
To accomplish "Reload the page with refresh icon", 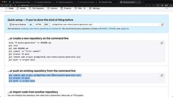I will (x=6, y=5).
